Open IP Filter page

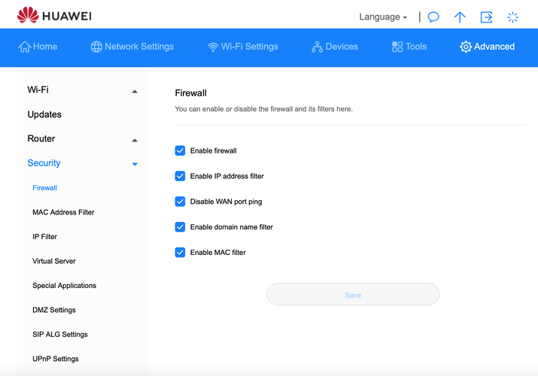[44, 236]
